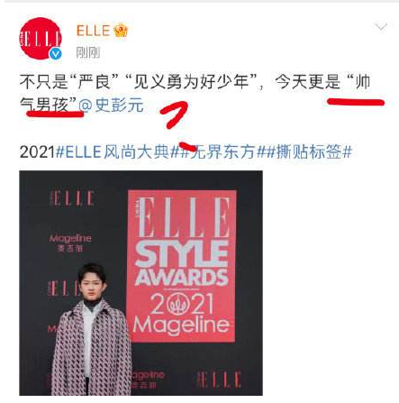This screenshot has width=399, height=403.
Task: Click the ELLE Style Awards 2021 poster
Action: [x=182, y=266]
